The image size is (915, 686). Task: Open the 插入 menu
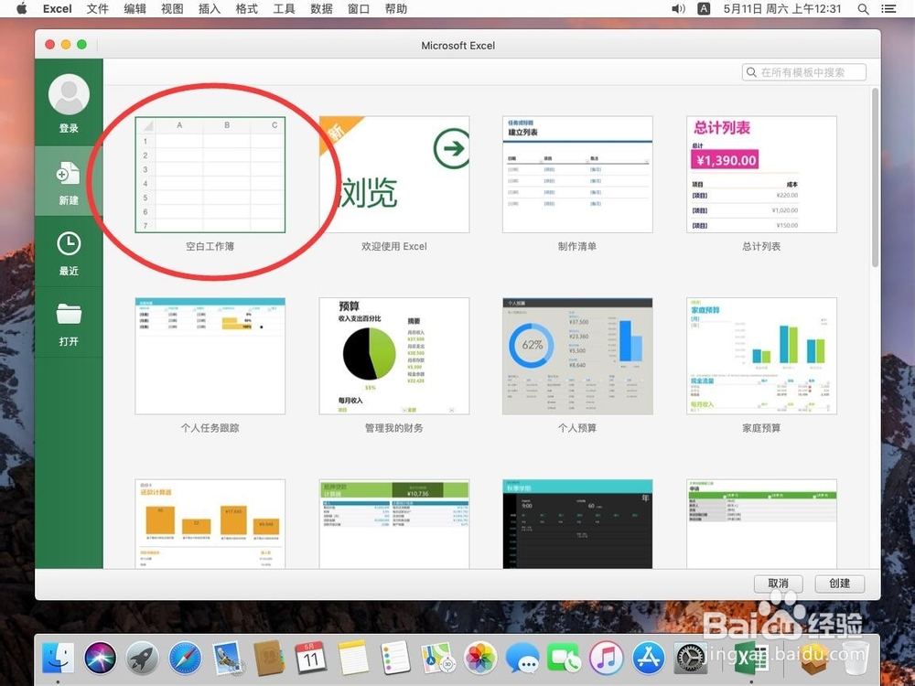210,9
